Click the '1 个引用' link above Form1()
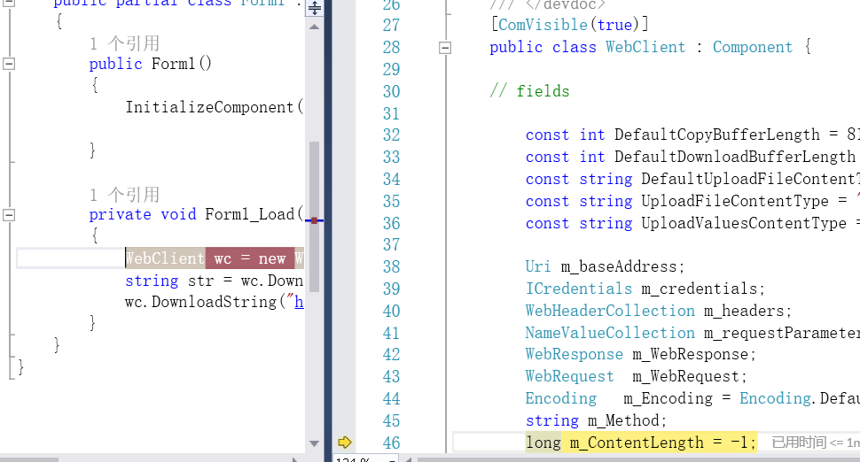Image resolution: width=860 pixels, height=462 pixels. (x=124, y=43)
